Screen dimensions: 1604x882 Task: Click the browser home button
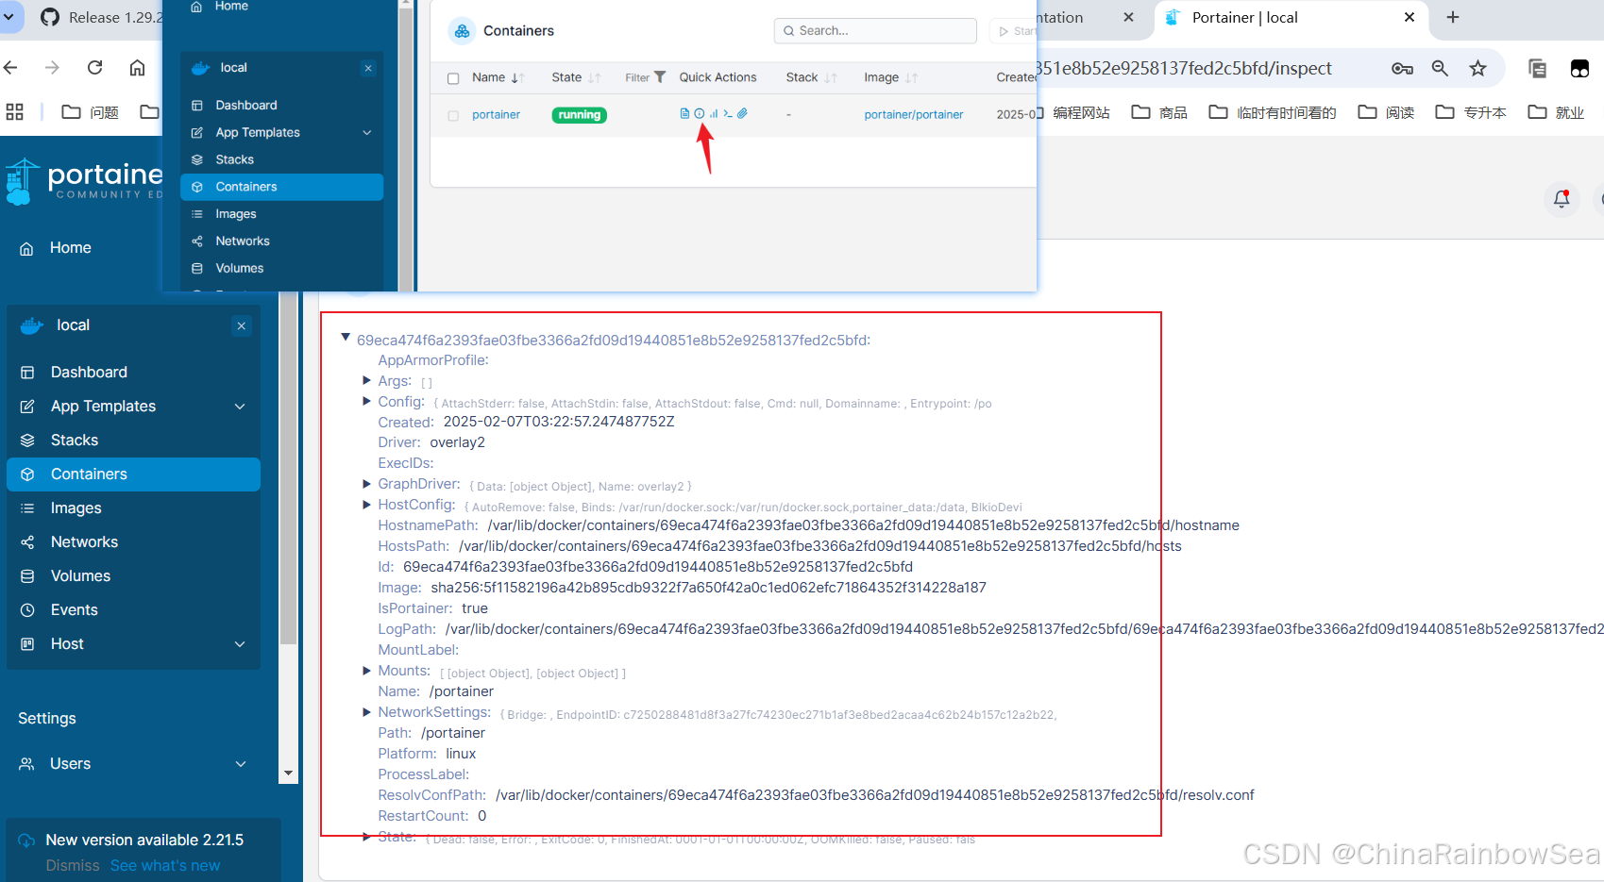[x=138, y=67]
